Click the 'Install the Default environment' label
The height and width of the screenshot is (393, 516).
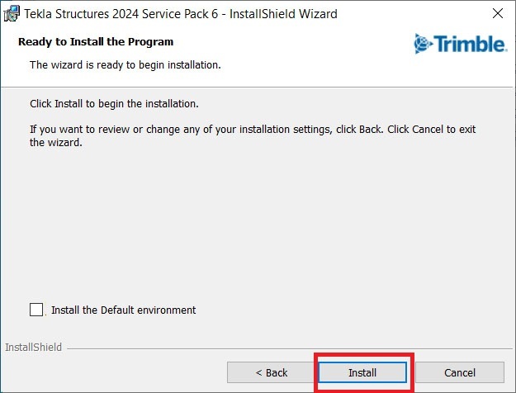123,310
